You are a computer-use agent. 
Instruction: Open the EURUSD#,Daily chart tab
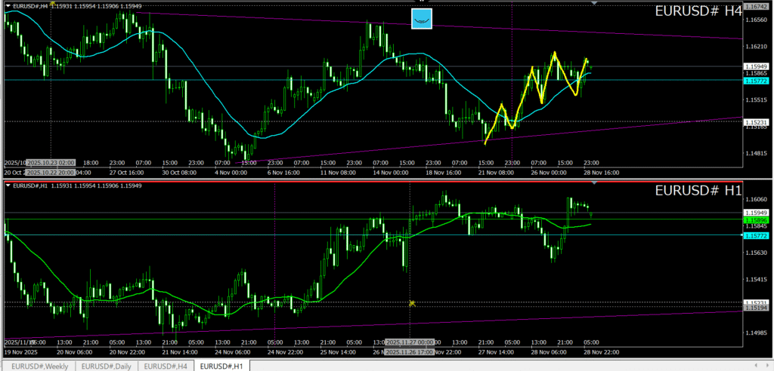[107, 366]
